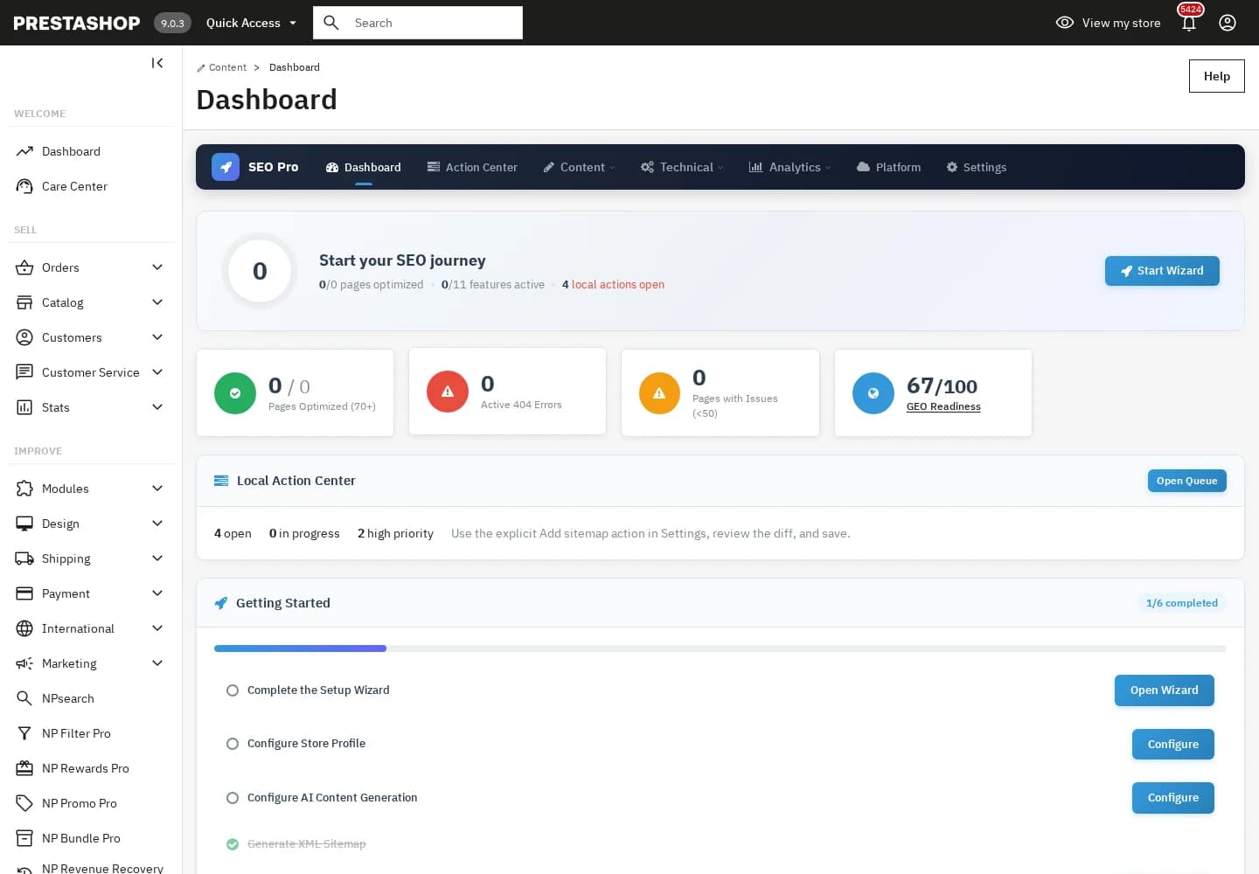
Task: Click the Open Wizard button
Action: [1165, 690]
